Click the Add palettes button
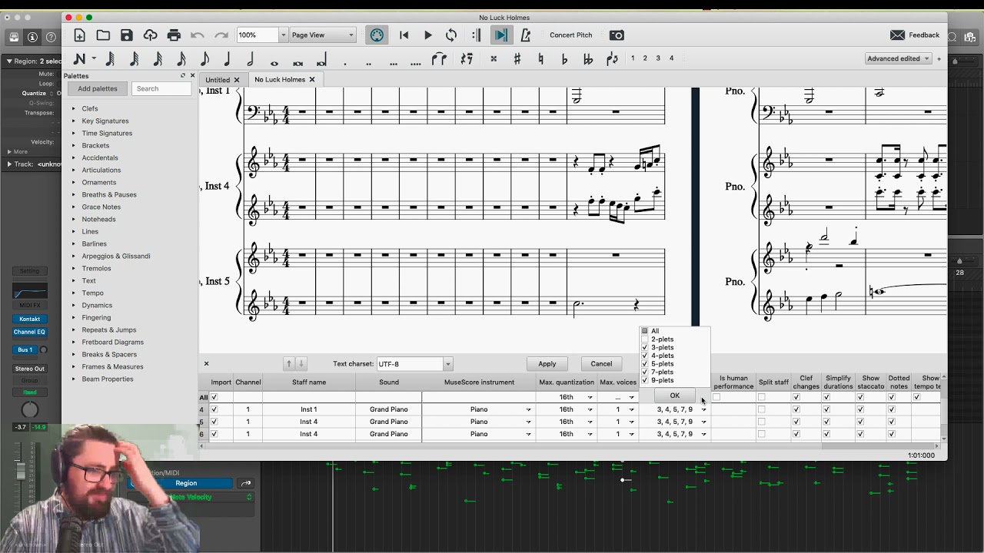984x553 pixels. pyautogui.click(x=98, y=89)
